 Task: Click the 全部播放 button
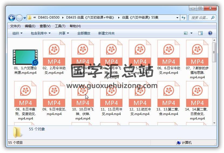click(84, 33)
